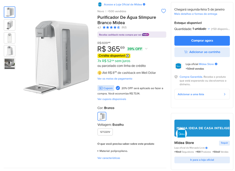Show the kitchen scene product thumbnail
Viewport: 235px width, 171px height.
[10, 64]
